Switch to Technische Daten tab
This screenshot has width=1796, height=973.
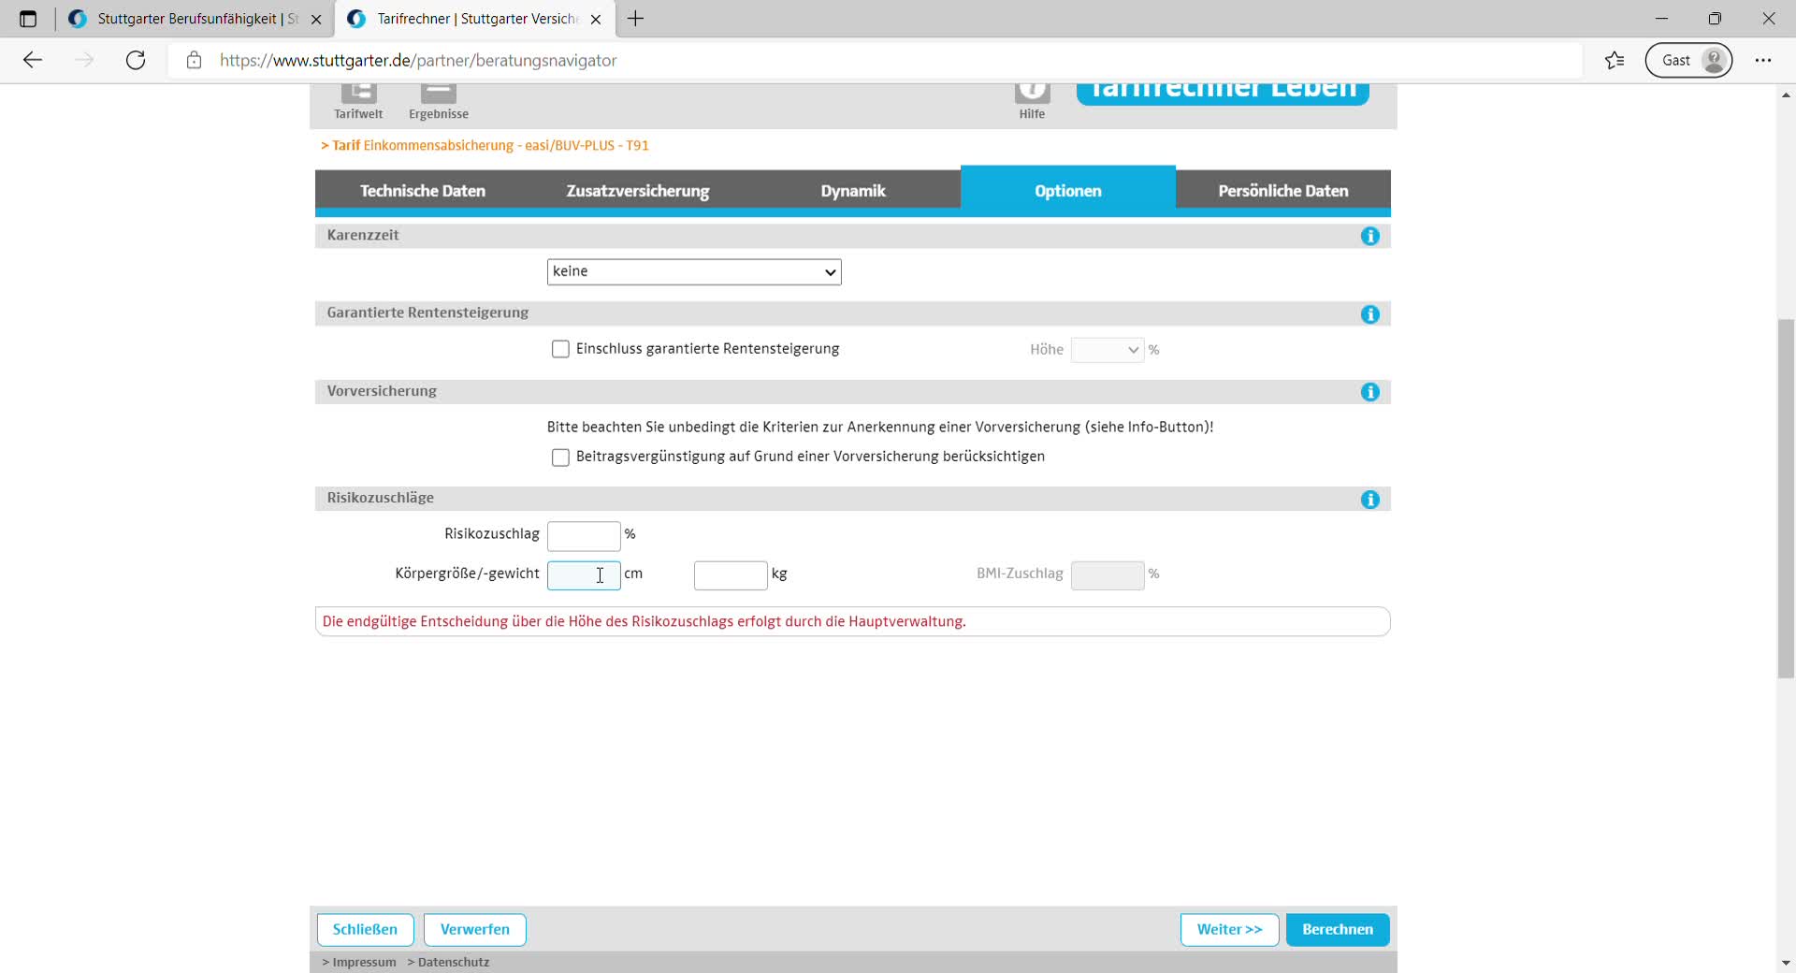(423, 191)
